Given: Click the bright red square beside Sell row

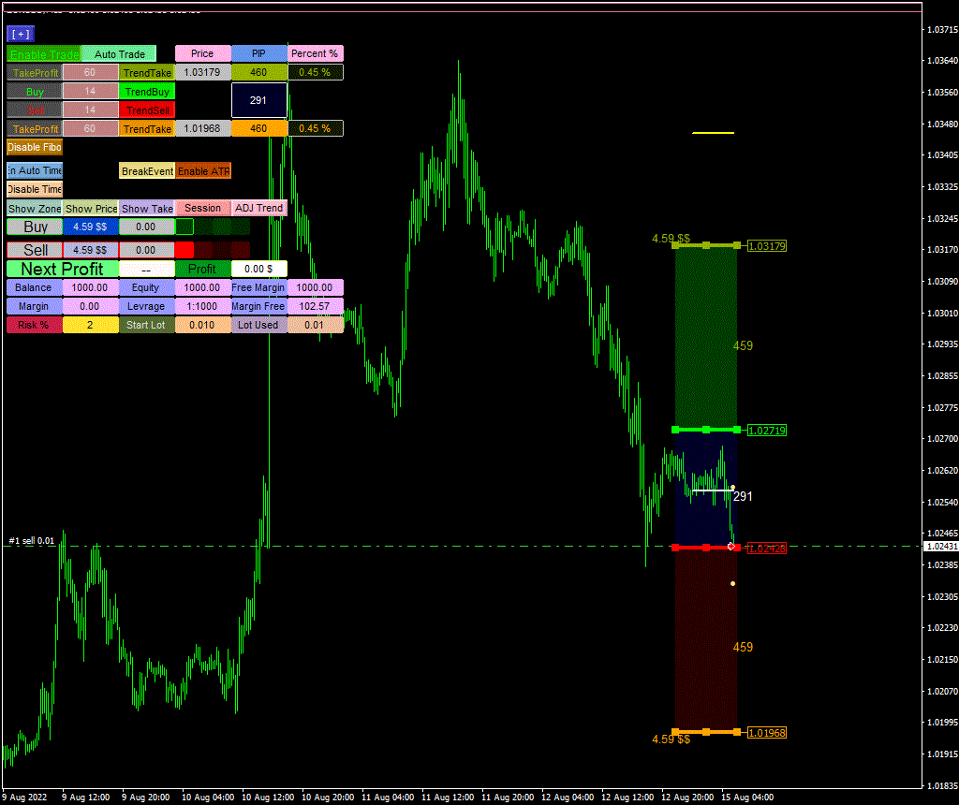Looking at the screenshot, I should coord(184,250).
